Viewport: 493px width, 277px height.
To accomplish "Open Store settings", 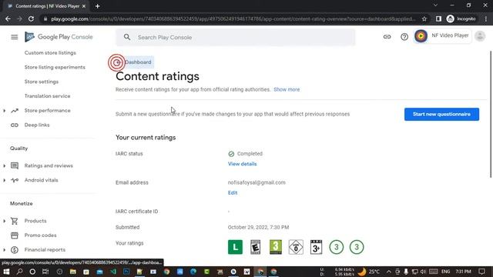I will coord(42,82).
